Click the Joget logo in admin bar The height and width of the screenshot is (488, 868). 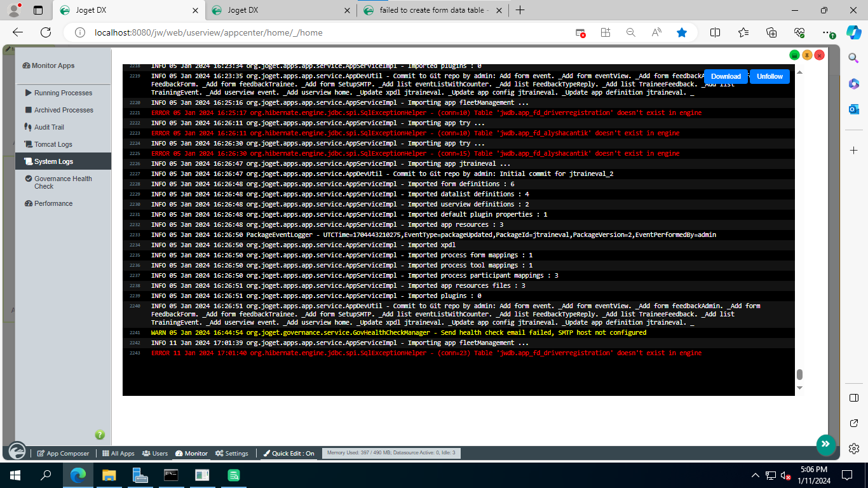(17, 451)
